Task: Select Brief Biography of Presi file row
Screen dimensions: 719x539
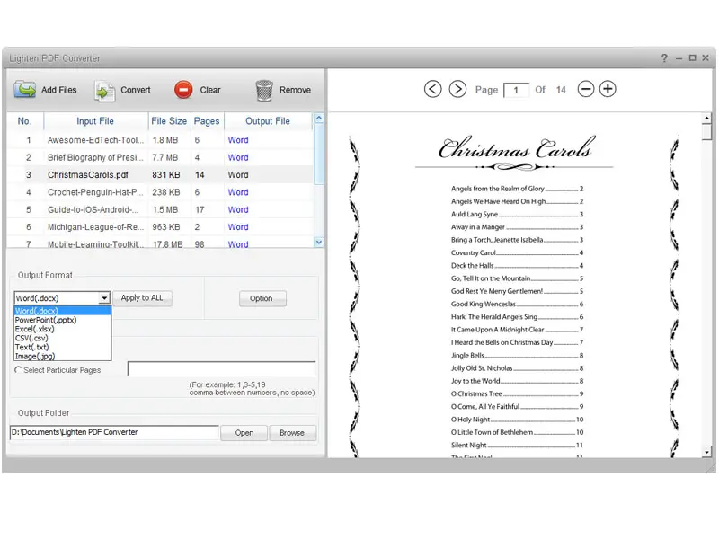Action: point(160,157)
